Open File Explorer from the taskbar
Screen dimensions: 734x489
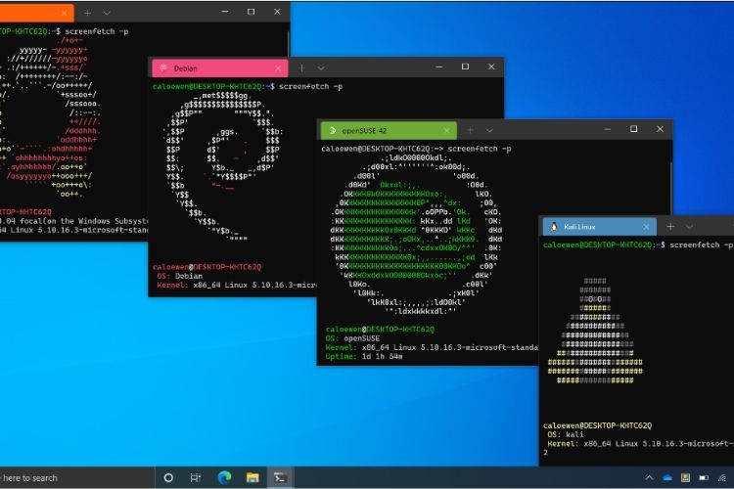pos(252,478)
